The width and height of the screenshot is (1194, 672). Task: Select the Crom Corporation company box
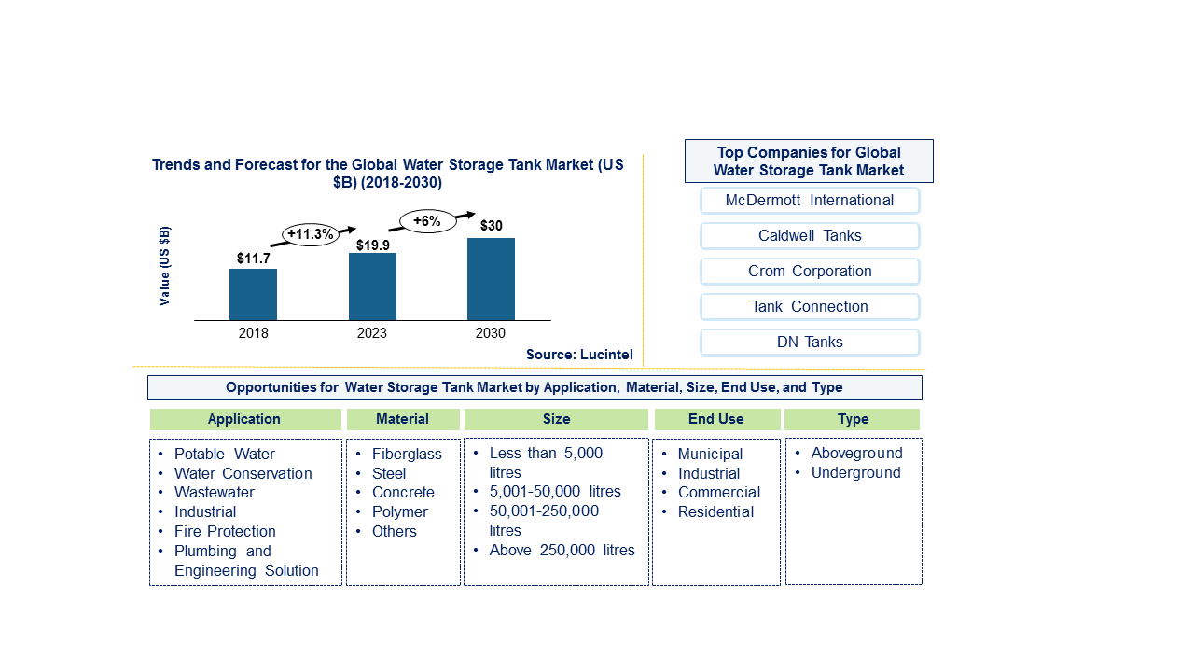[810, 272]
